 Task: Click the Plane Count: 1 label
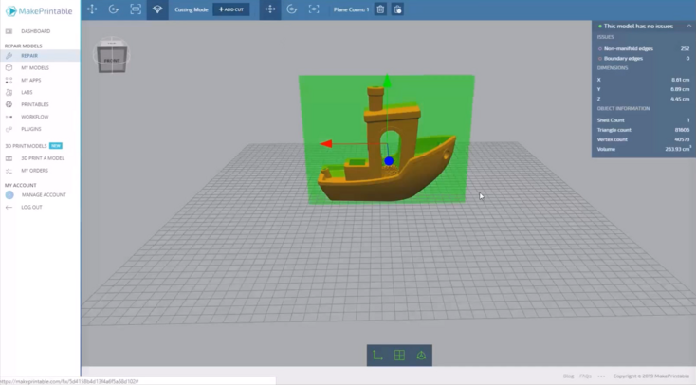[351, 9]
